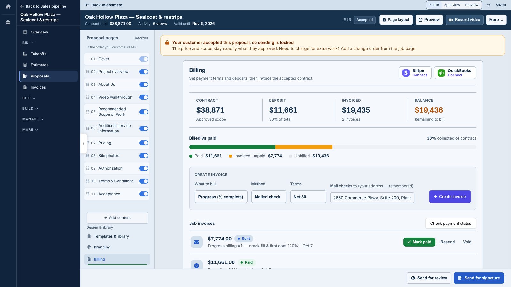511x287 pixels.
Task: Open the More dropdown in header
Action: point(496,20)
